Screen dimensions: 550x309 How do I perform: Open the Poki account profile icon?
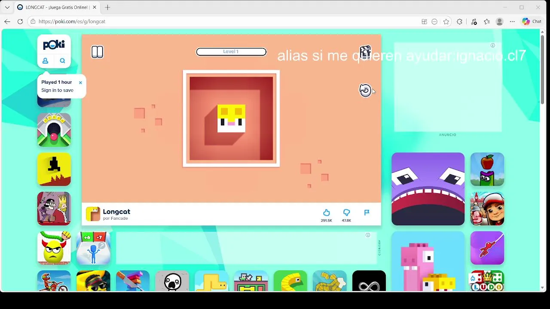(x=45, y=61)
